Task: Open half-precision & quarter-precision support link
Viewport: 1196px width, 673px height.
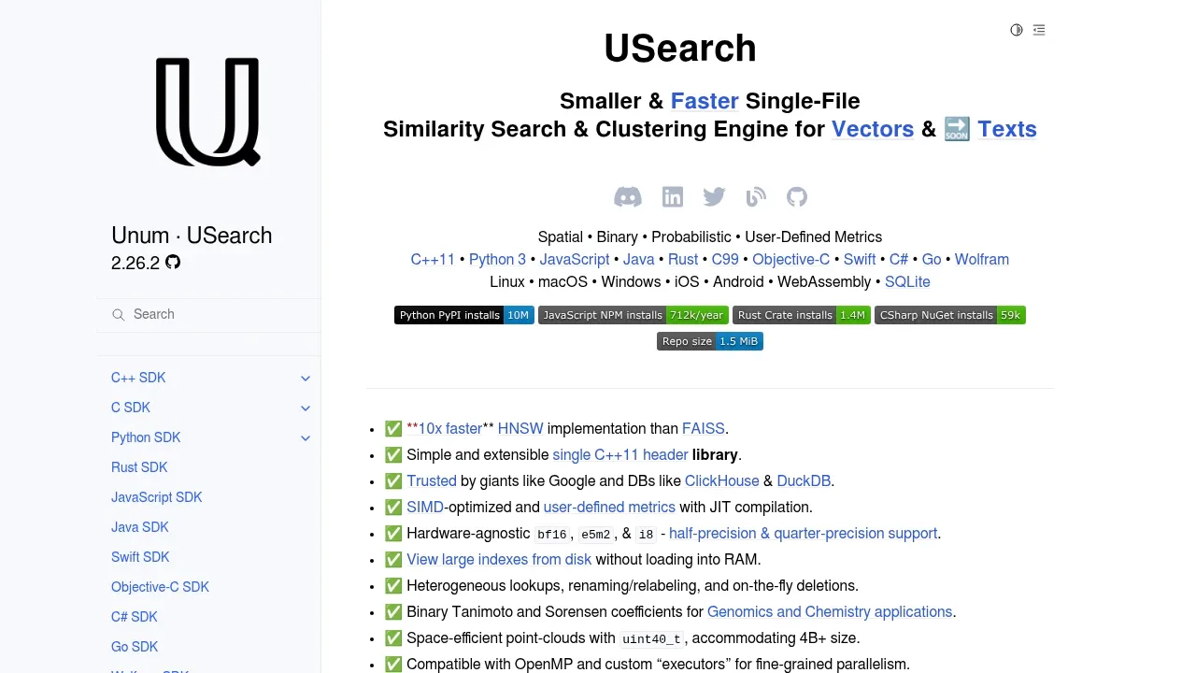Action: coord(803,534)
